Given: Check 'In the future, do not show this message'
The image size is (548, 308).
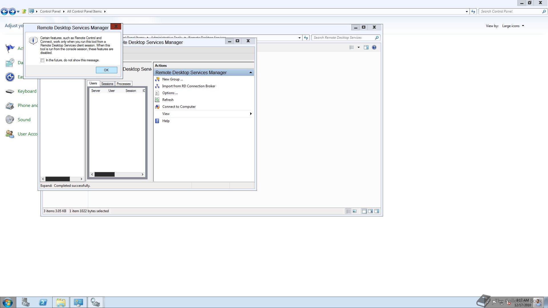Looking at the screenshot, I should click(x=43, y=60).
